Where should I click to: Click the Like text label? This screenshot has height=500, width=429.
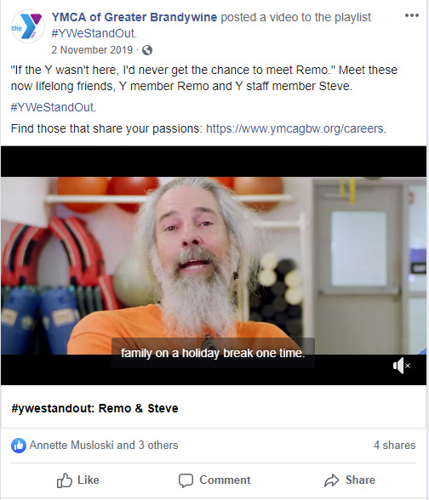(x=89, y=480)
